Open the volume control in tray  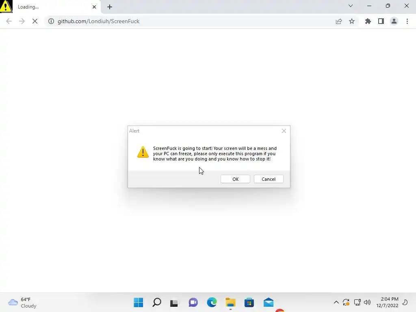click(367, 302)
